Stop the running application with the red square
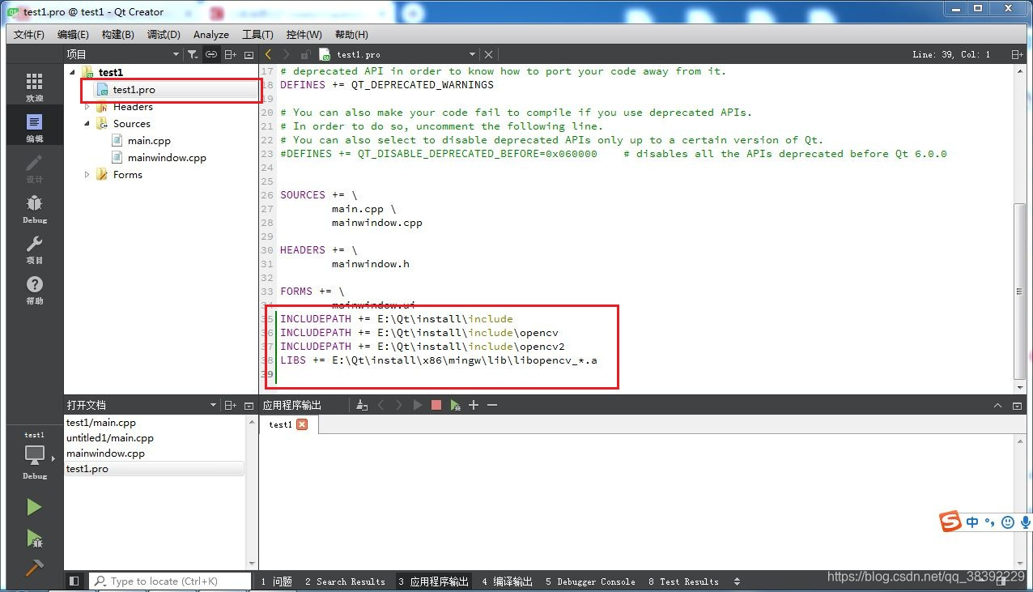The image size is (1033, 592). [x=436, y=405]
